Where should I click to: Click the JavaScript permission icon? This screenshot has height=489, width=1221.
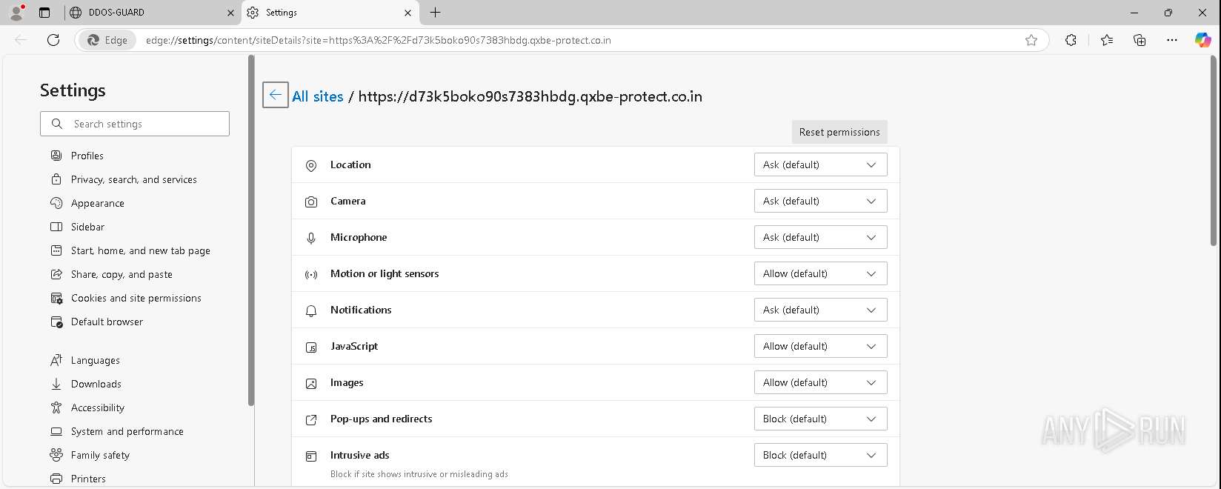[x=311, y=347]
